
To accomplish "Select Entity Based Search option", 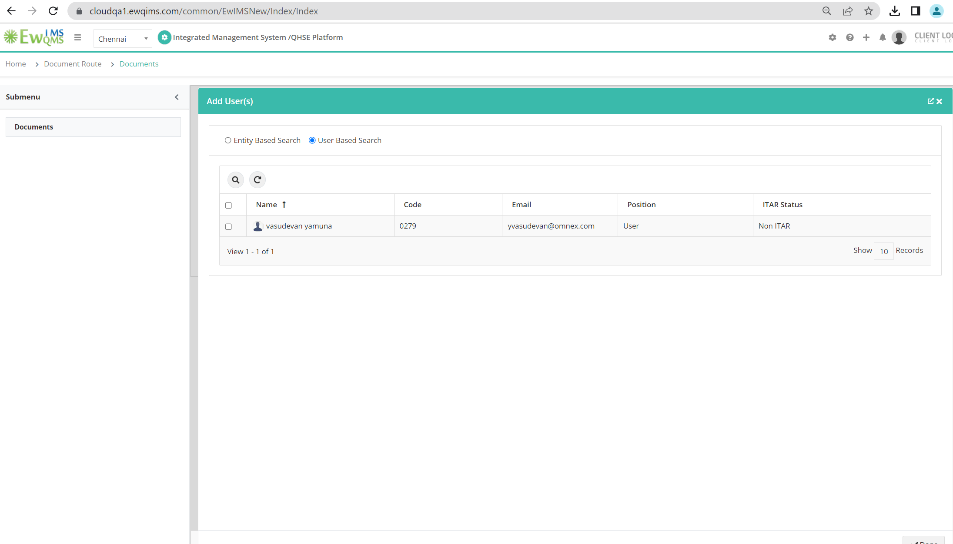I will [x=228, y=140].
